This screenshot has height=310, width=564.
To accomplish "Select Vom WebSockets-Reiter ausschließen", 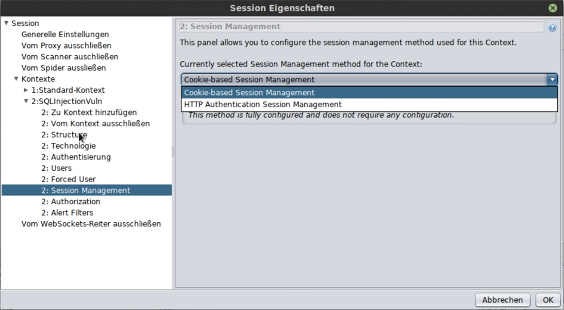I will tap(91, 224).
